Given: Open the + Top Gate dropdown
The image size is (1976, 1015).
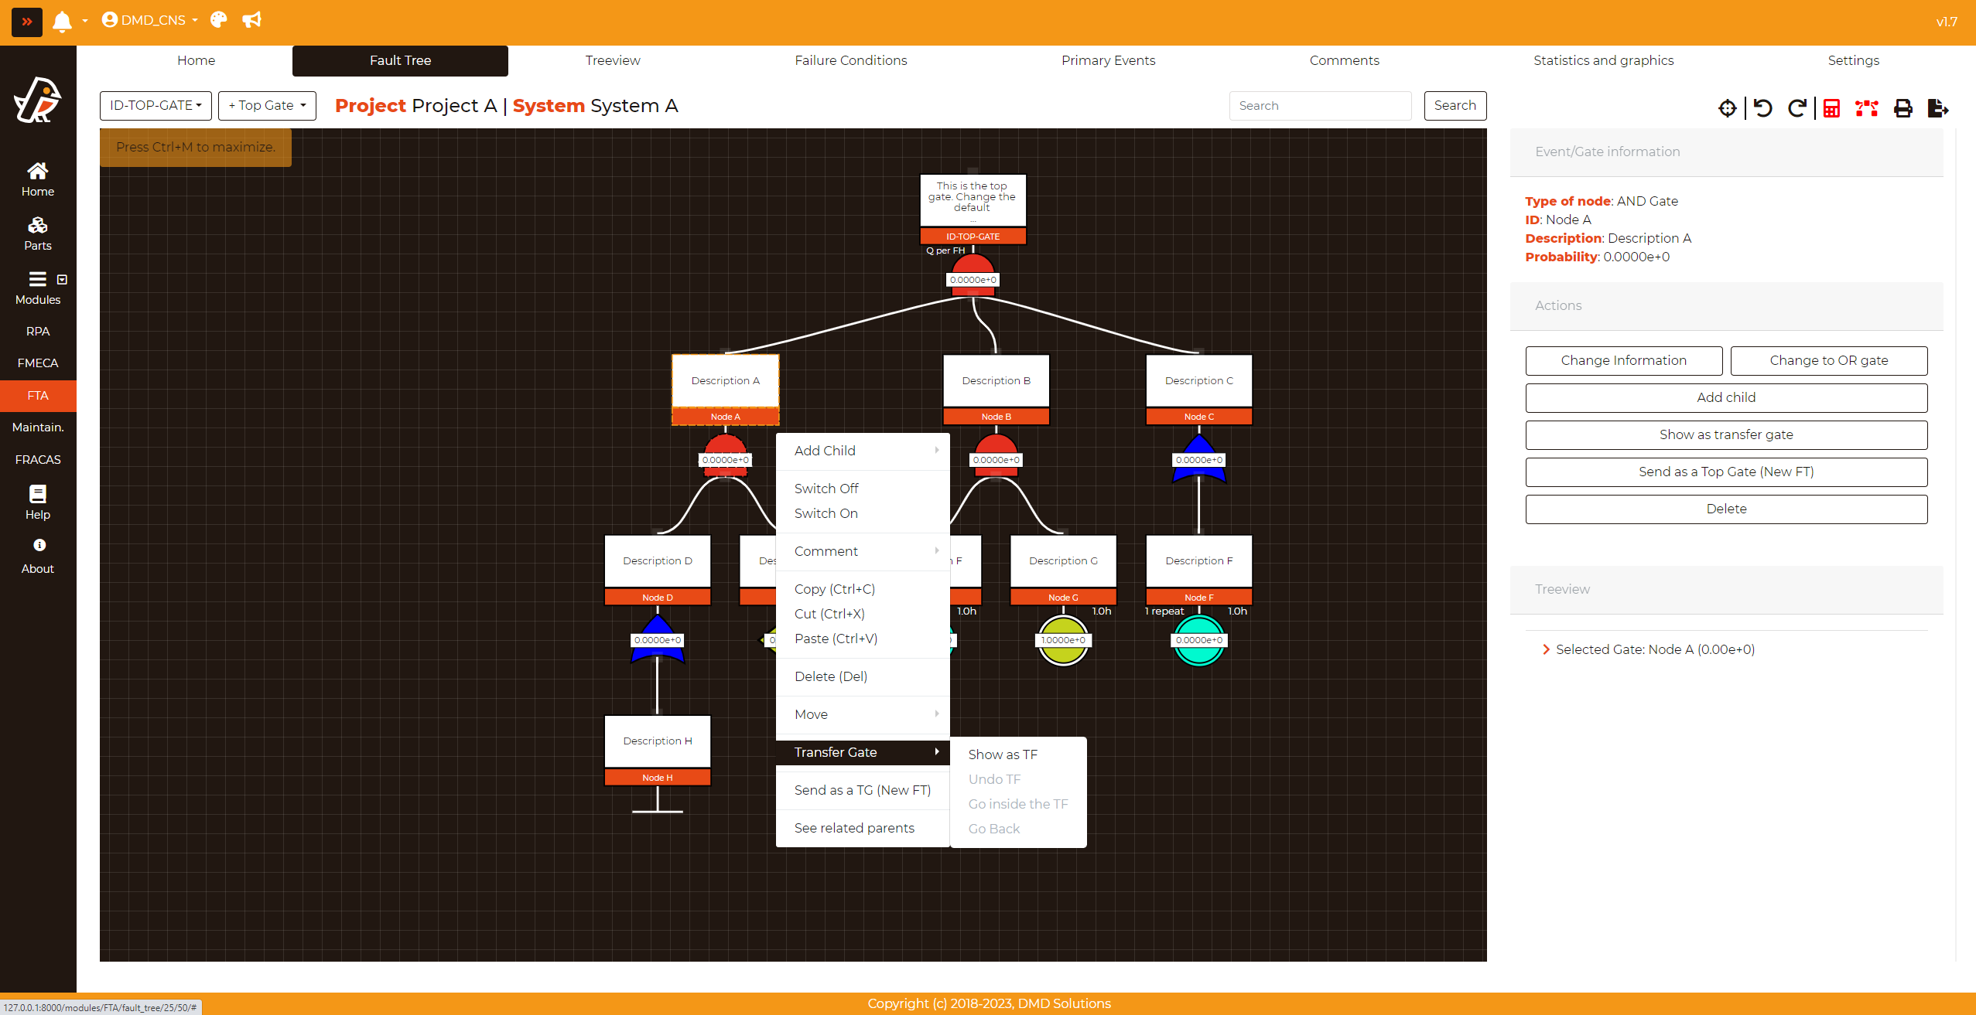Looking at the screenshot, I should pos(267,105).
